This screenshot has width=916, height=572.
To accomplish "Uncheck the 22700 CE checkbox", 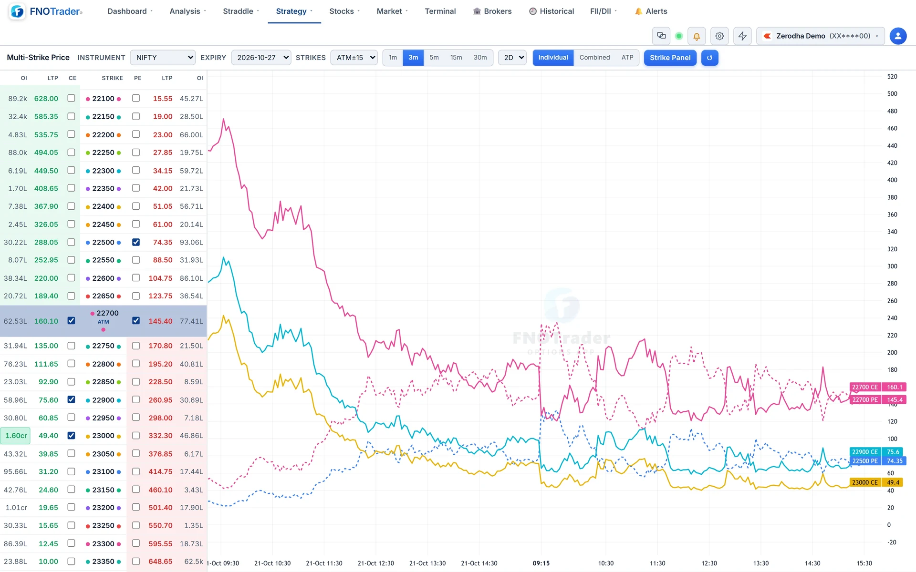I will pyautogui.click(x=71, y=321).
